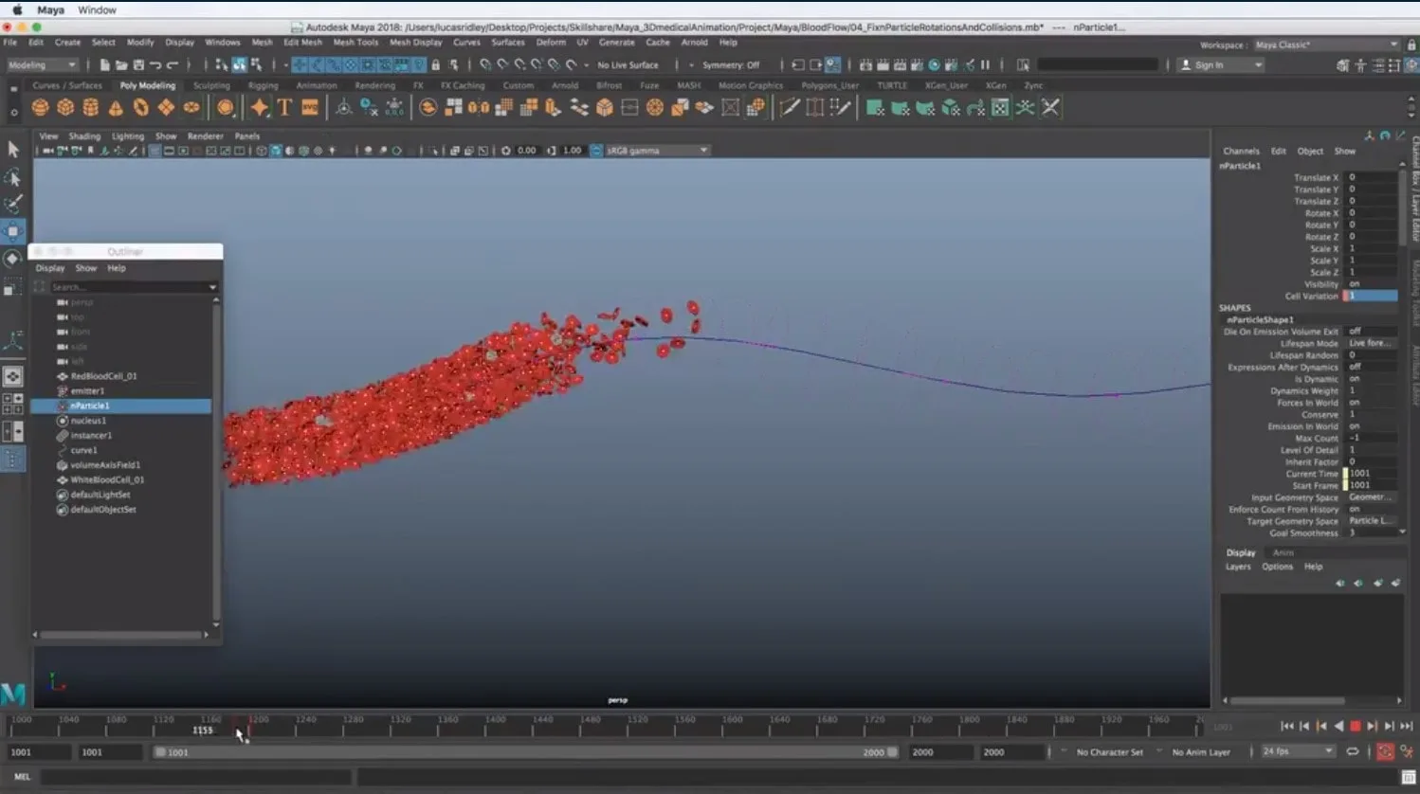Toggle Snap to Grids magnet
Screen dimensions: 1420x794
coord(485,64)
